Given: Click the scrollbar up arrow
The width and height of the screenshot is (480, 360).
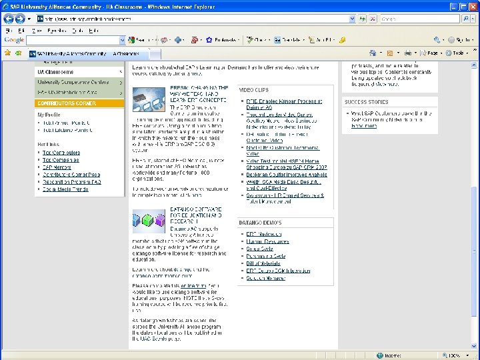Looking at the screenshot, I should 474,65.
